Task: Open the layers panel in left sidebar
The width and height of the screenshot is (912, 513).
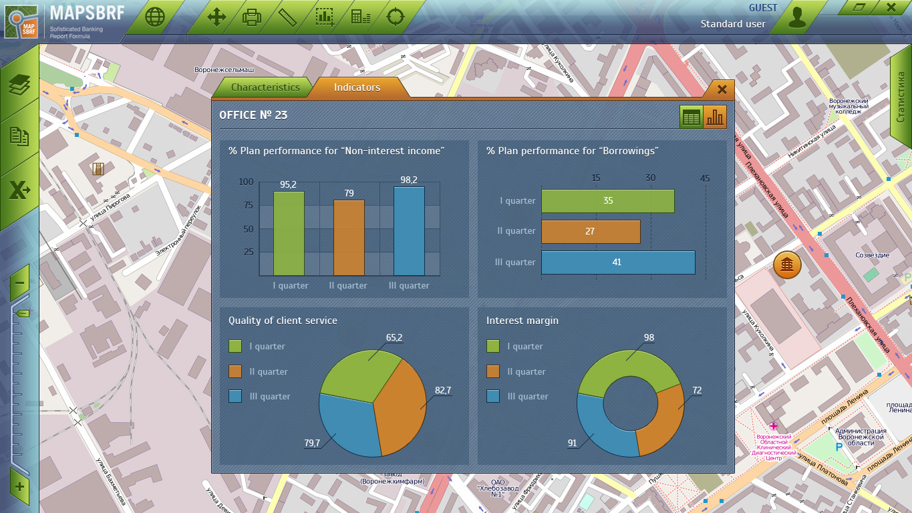Action: [x=19, y=85]
